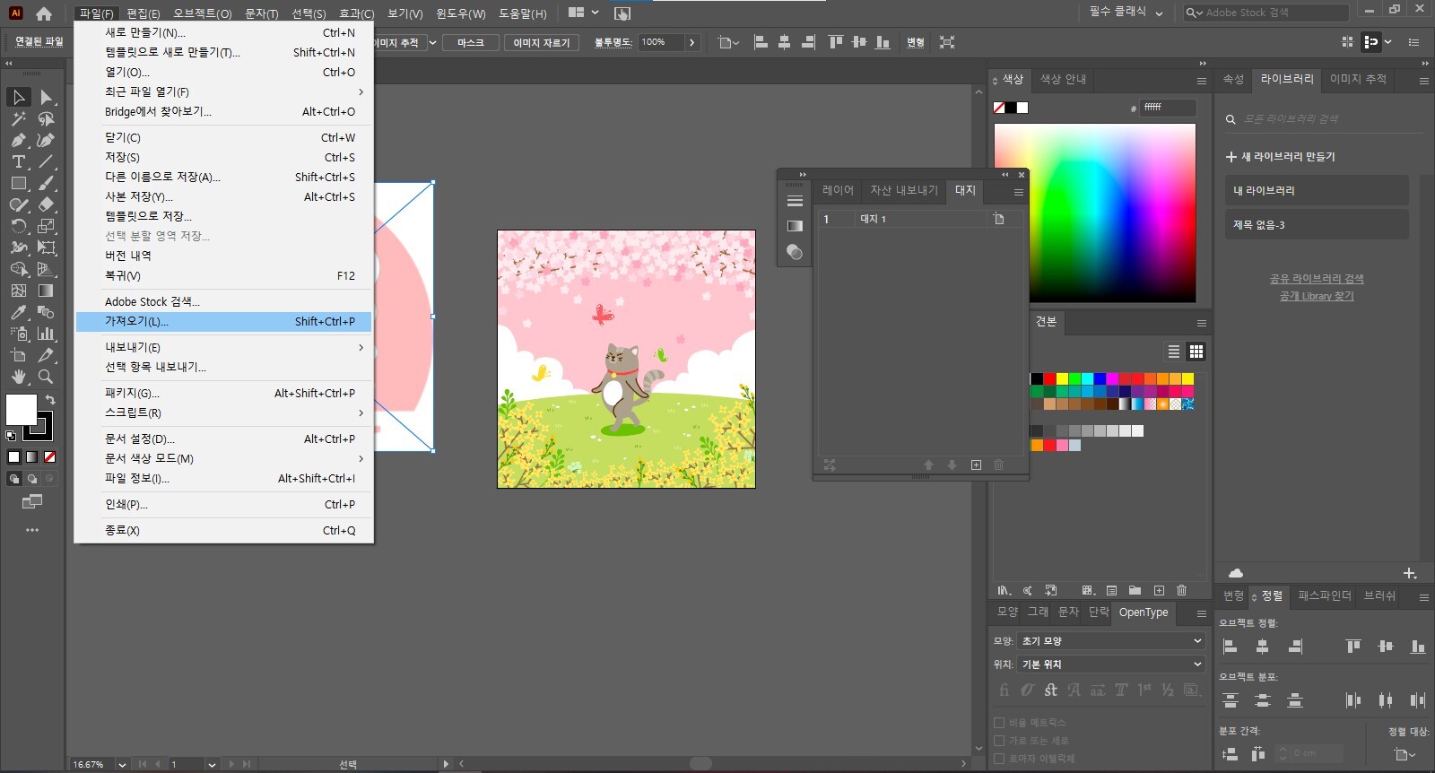Pick the Zoom magnifier tool
Screen dimensions: 1435x773
point(46,378)
